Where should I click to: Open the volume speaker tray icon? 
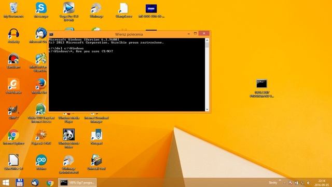[309, 183]
